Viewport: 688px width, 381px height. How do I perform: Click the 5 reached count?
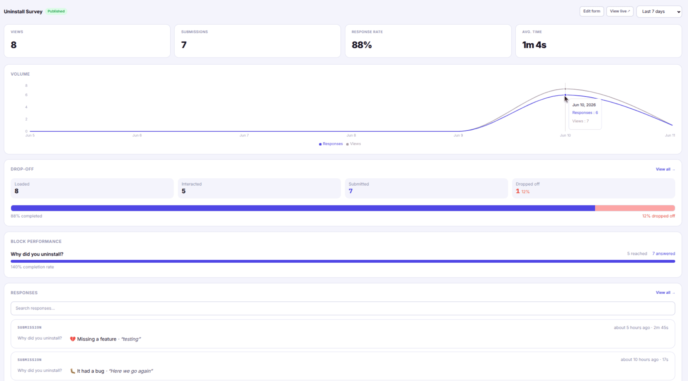tap(637, 254)
